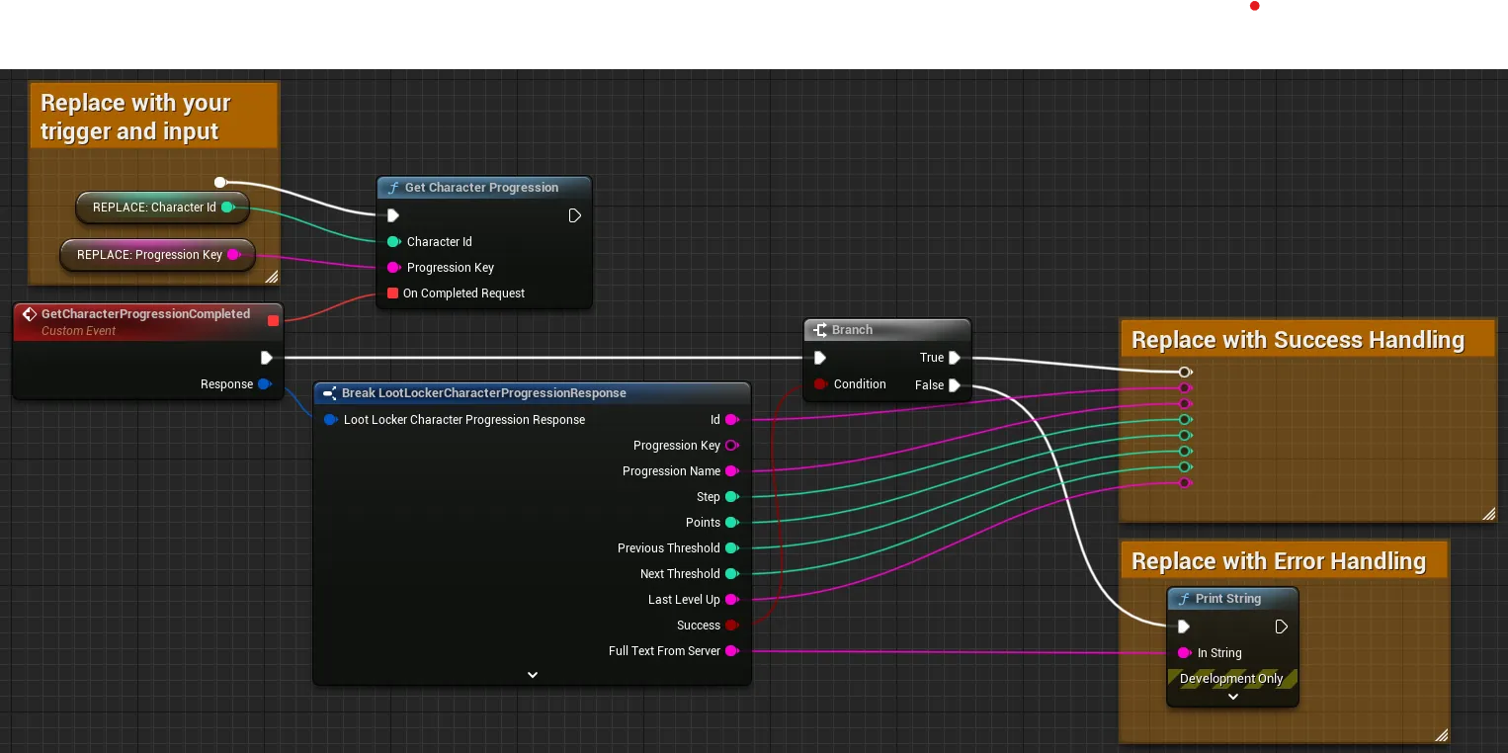This screenshot has width=1508, height=753.
Task: Select the Branch node title
Action: pos(852,329)
